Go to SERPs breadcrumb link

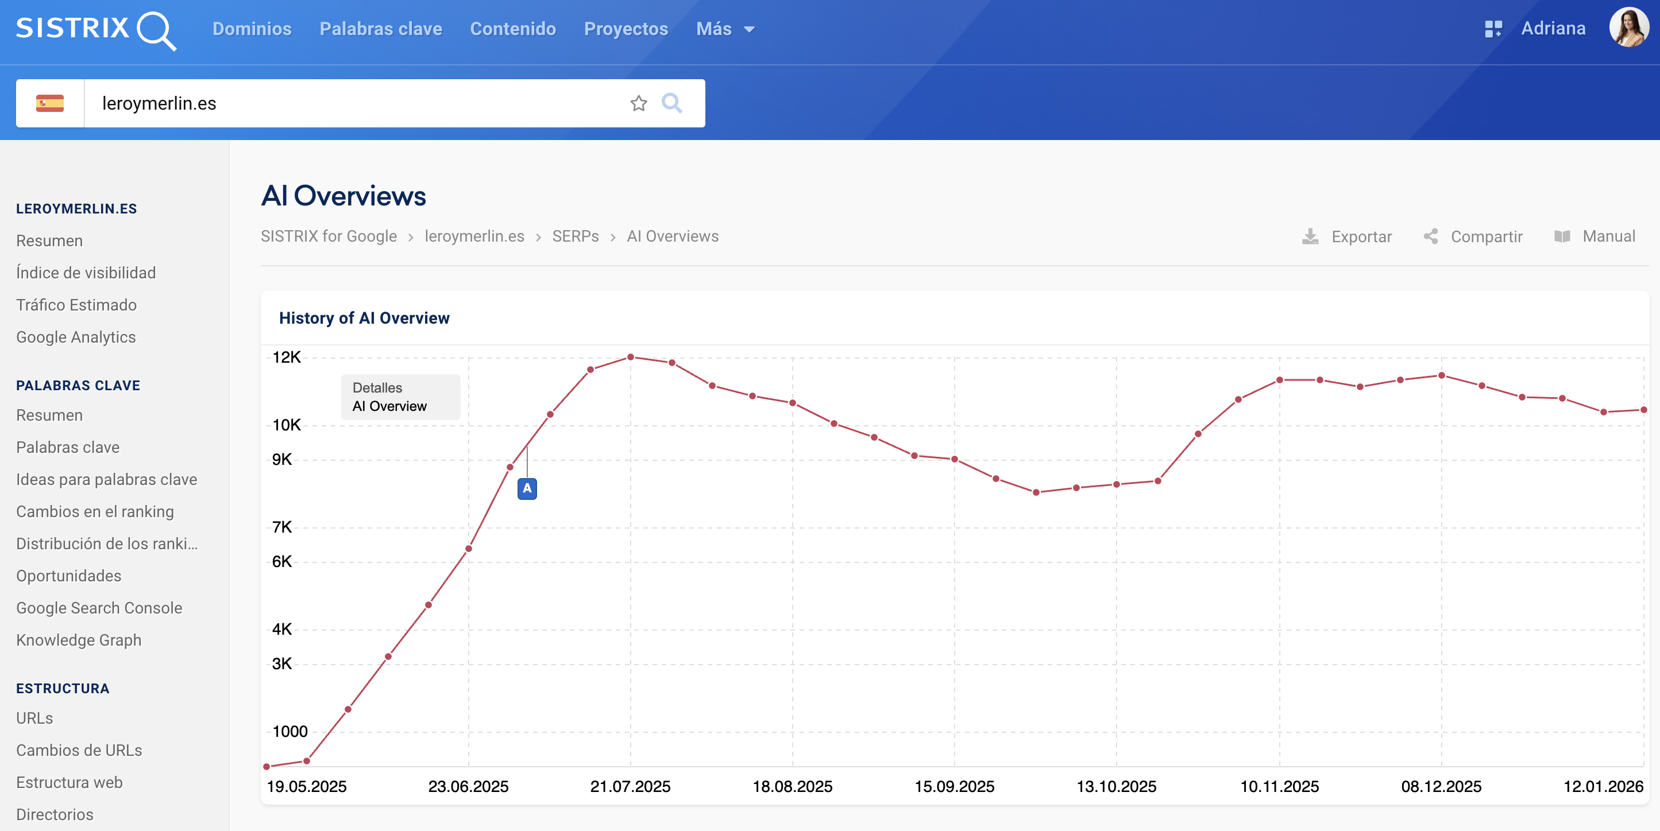[x=575, y=236]
